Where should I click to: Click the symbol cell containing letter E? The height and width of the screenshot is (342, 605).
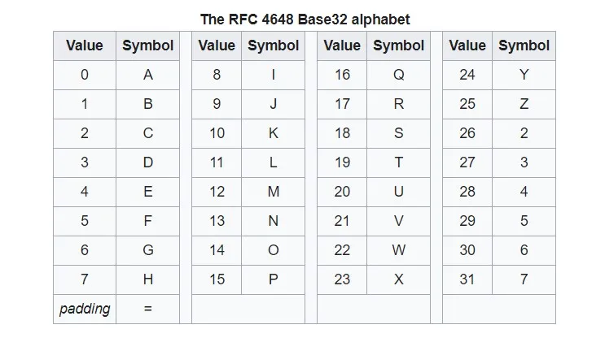pyautogui.click(x=147, y=192)
